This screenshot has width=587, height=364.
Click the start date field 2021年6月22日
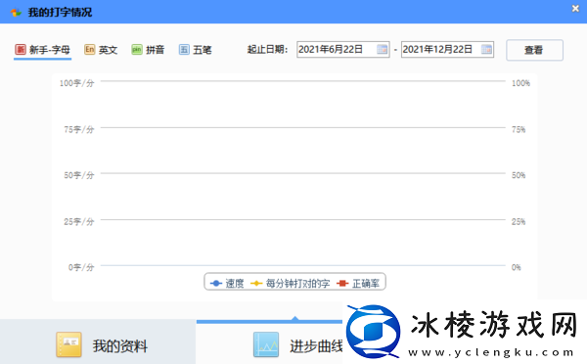(x=343, y=50)
